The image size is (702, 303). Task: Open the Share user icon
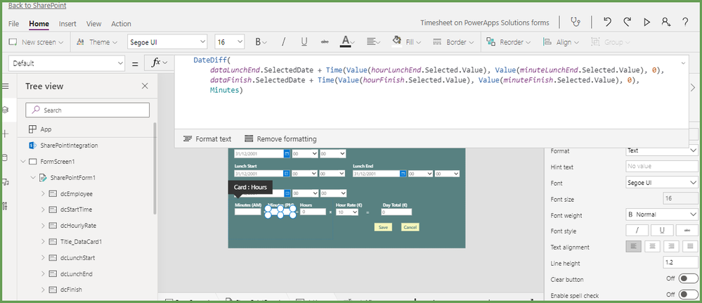coord(665,22)
